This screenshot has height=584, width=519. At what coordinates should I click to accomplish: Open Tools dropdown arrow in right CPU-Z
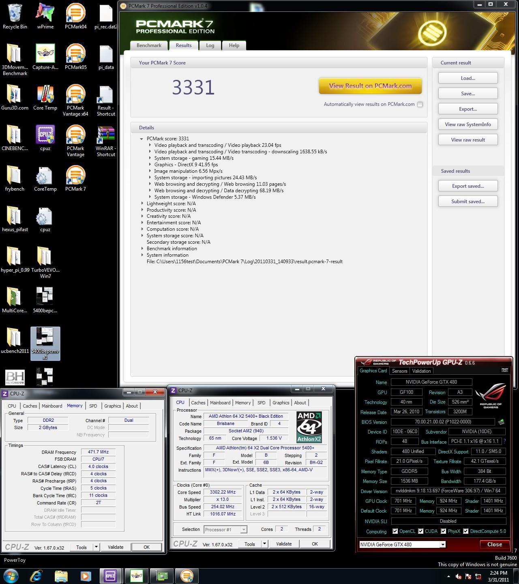(264, 544)
